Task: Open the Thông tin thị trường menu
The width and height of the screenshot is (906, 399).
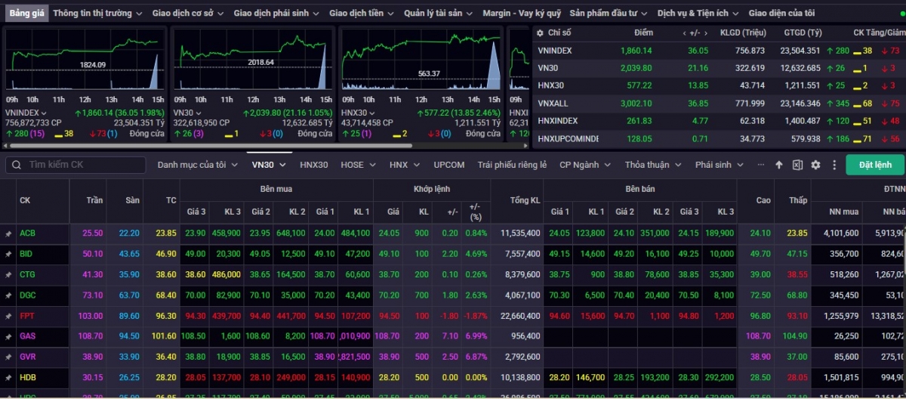Action: pyautogui.click(x=97, y=14)
